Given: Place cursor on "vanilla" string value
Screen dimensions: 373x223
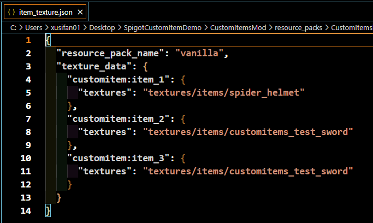Looking at the screenshot, I should 199,54.
